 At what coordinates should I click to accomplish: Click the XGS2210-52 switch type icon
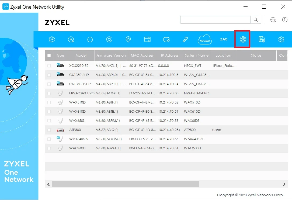coord(60,65)
